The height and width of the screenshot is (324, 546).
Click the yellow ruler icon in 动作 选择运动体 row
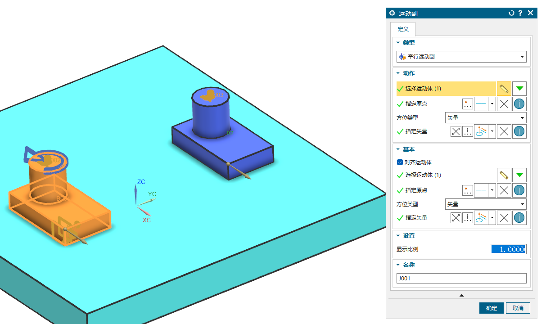(x=504, y=89)
